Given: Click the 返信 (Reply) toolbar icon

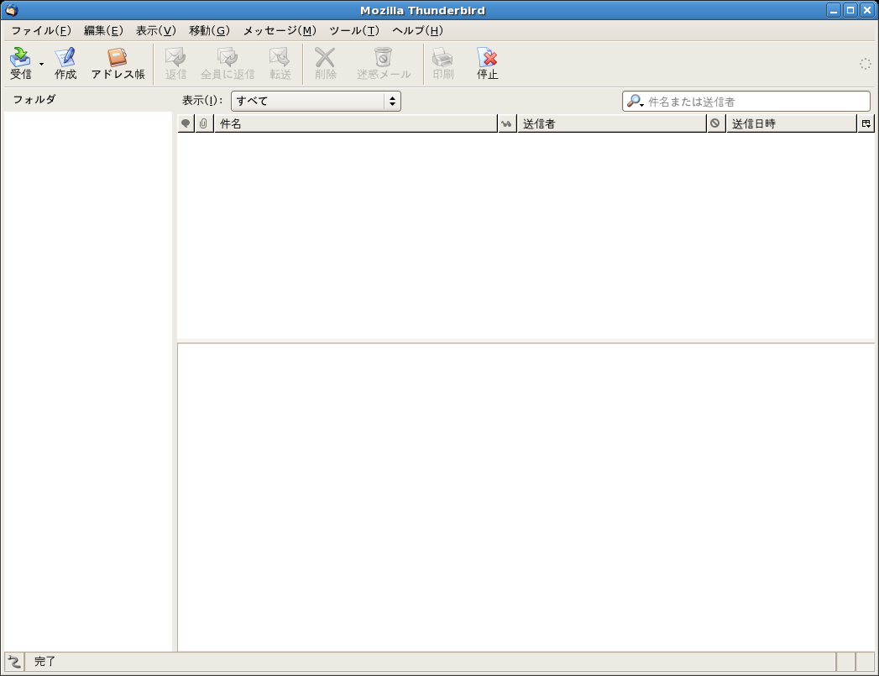Looking at the screenshot, I should click(175, 63).
